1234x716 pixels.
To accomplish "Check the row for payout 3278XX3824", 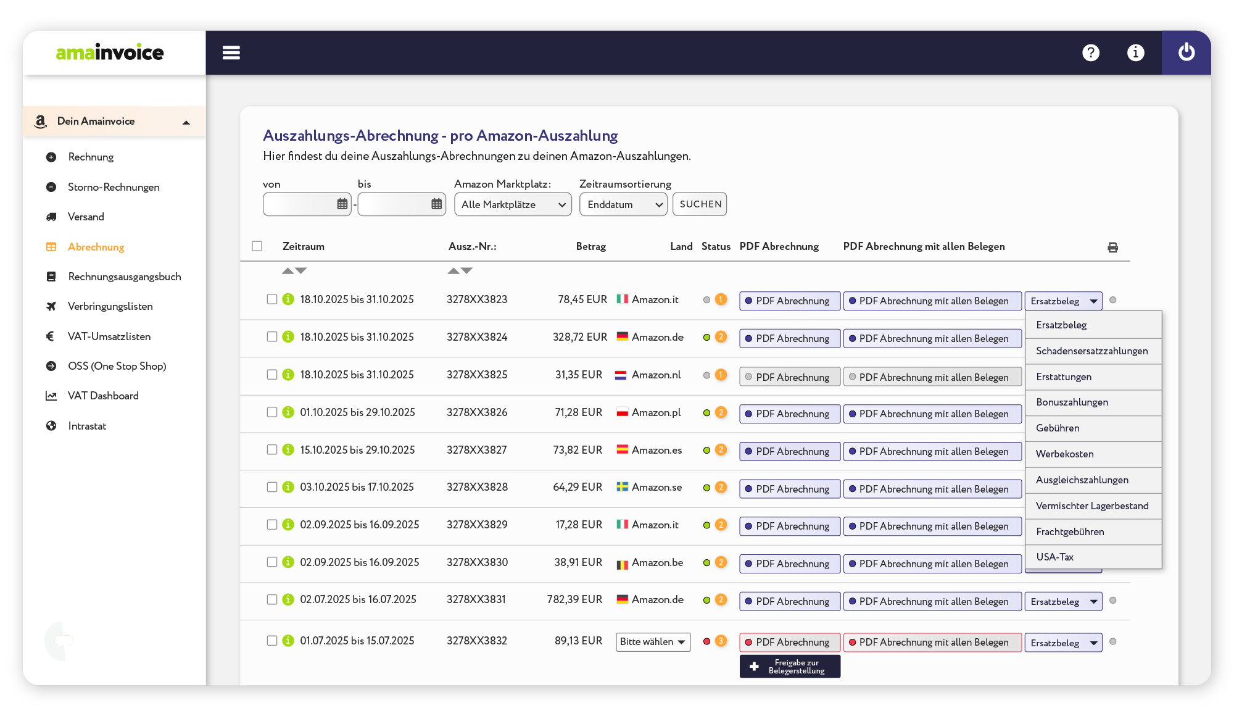I will pos(272,337).
